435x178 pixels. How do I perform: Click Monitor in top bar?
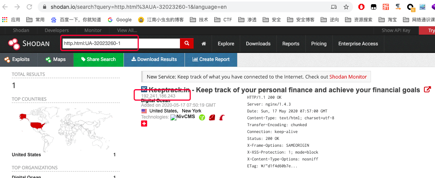coord(93,30)
